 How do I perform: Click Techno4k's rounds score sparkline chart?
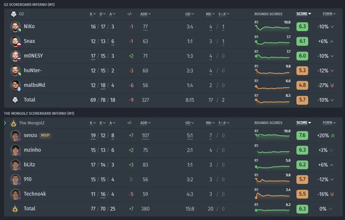pyautogui.click(x=272, y=195)
